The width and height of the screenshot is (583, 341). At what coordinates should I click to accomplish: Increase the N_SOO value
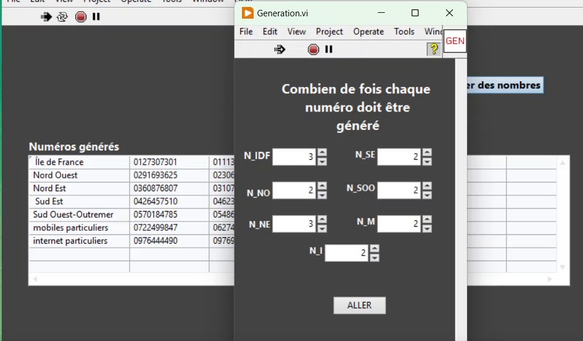[427, 186]
